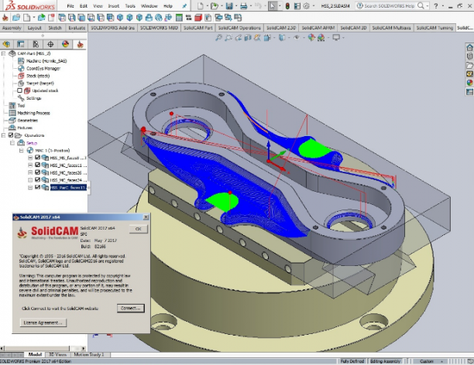Click the Print icon in title toolbar
Image resolution: width=474 pixels, height=365 pixels.
click(x=244, y=5)
